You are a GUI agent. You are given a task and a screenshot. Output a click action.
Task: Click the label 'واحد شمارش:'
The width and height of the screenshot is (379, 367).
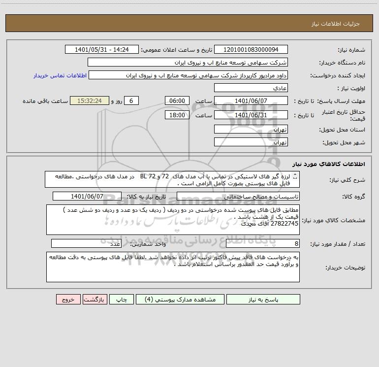click(148, 244)
